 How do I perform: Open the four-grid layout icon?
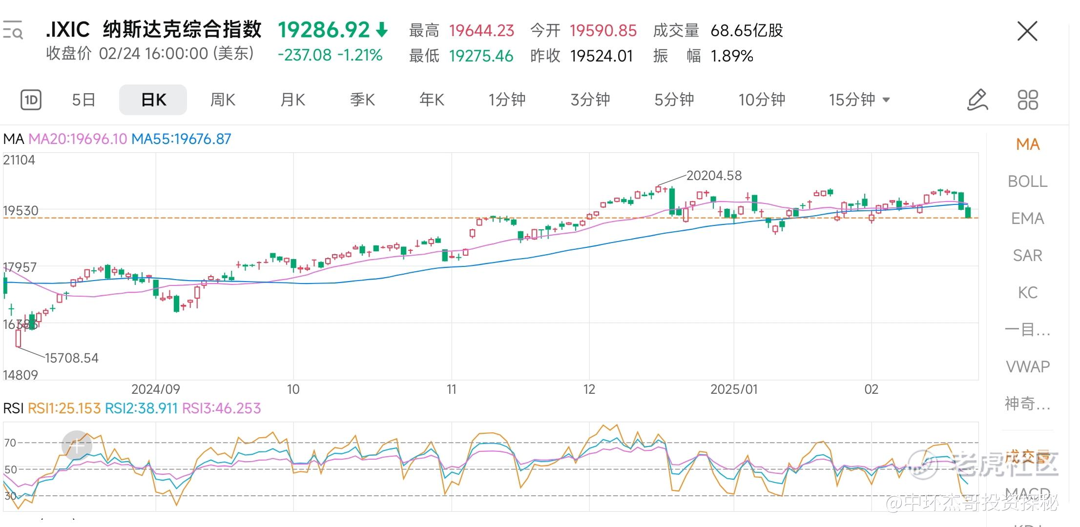[x=1028, y=100]
